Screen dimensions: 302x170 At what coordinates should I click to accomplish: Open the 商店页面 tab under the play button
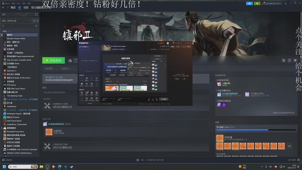(49, 68)
